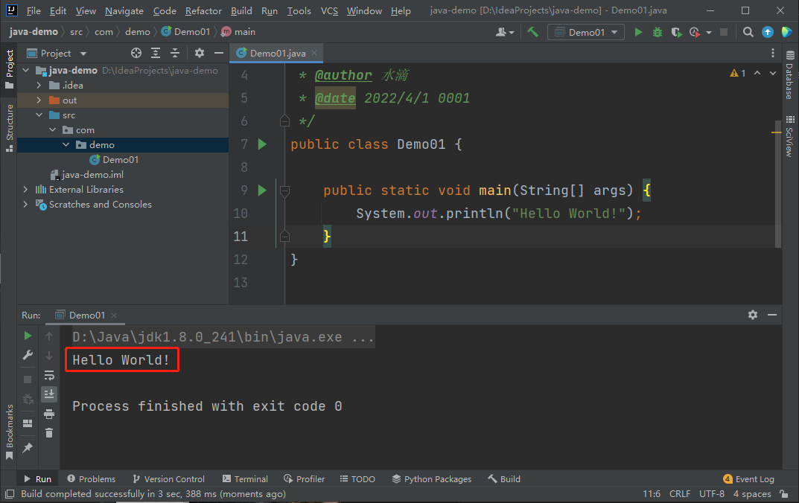Rerun Demo01 in the Run panel
Viewport: 799px width, 503px height.
pyautogui.click(x=28, y=336)
